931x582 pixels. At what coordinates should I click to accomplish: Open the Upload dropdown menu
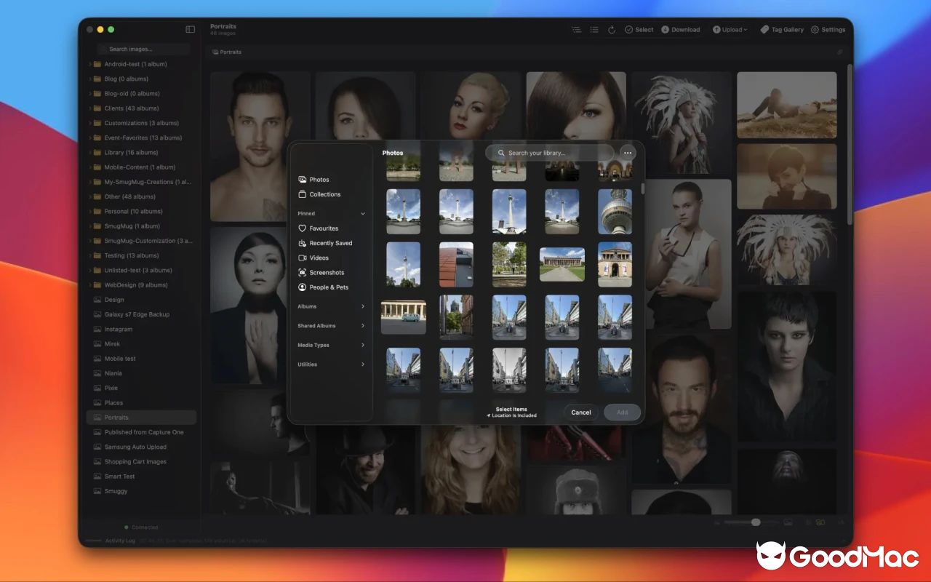click(730, 29)
